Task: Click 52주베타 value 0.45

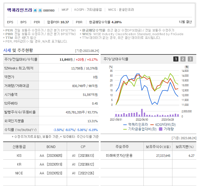Action: click(95, 103)
